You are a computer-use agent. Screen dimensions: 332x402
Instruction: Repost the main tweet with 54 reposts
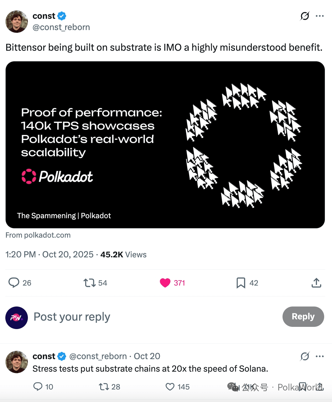[90, 283]
